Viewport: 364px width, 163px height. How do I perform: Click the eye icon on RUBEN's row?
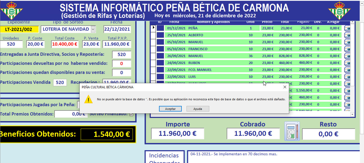[x=348, y=63]
